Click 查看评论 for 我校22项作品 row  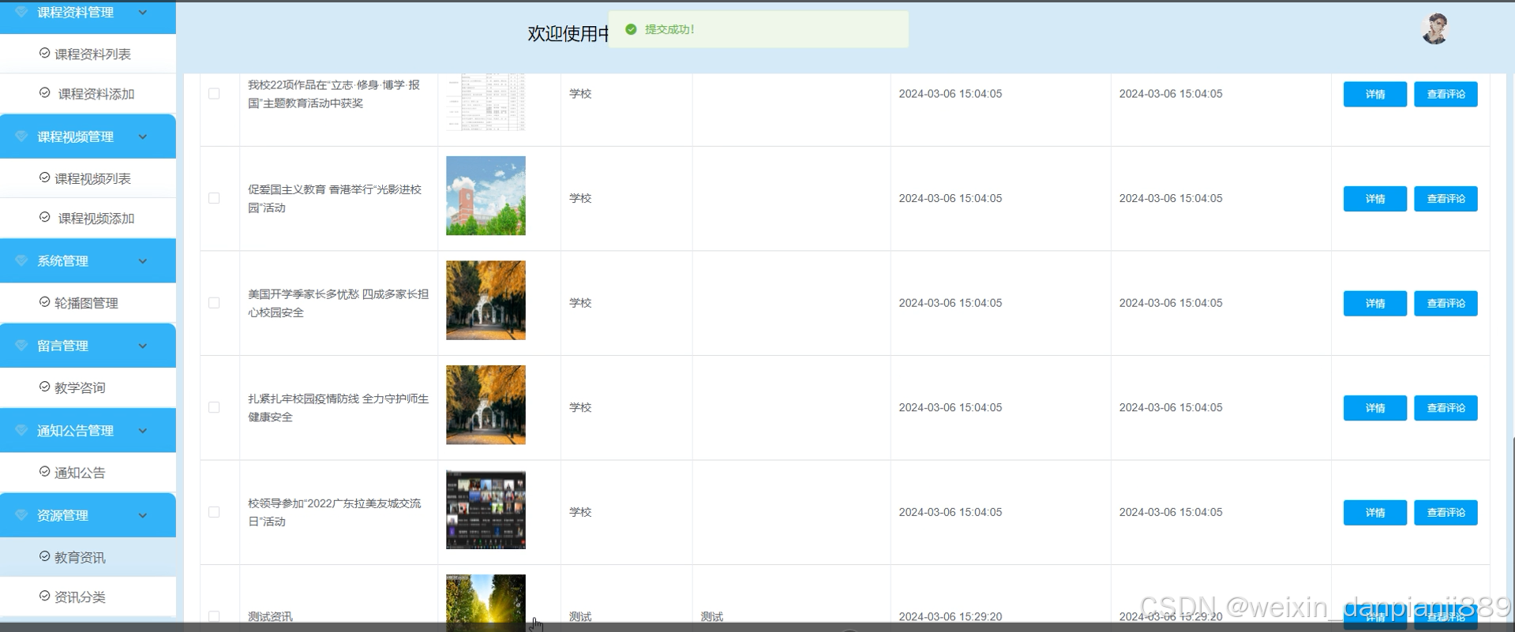point(1446,94)
